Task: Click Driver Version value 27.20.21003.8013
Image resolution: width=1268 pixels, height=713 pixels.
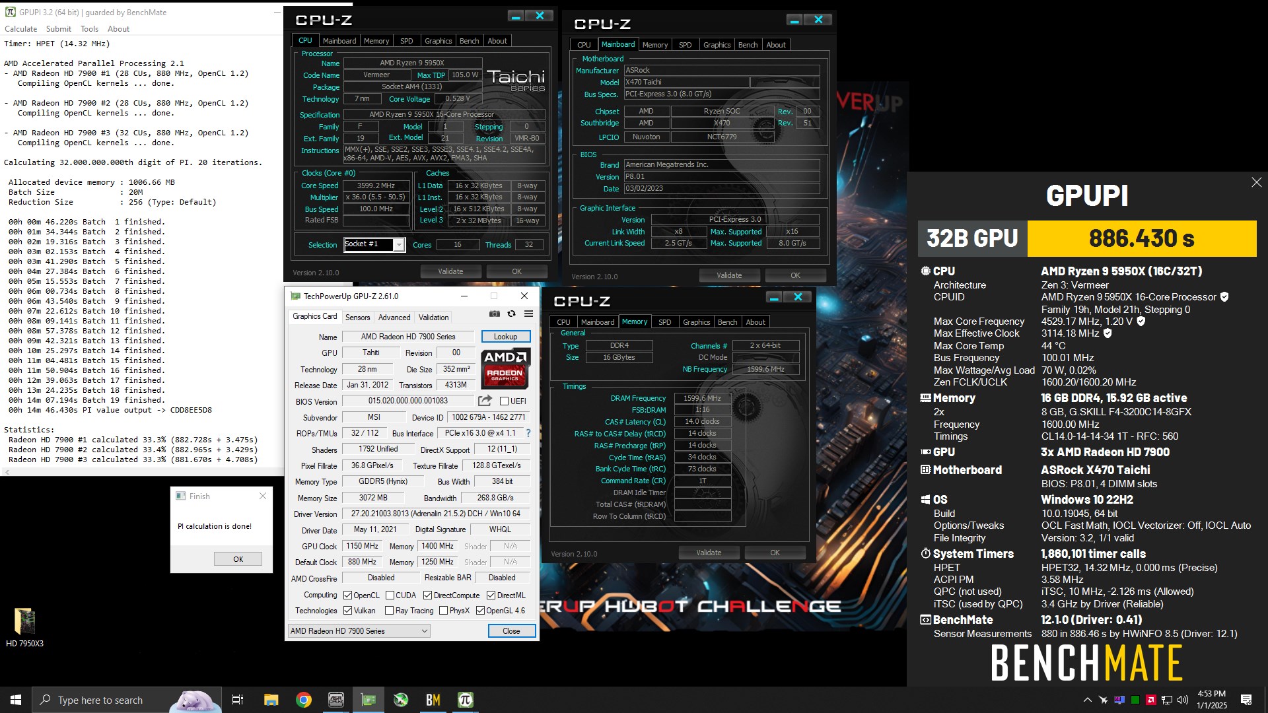Action: tap(436, 514)
